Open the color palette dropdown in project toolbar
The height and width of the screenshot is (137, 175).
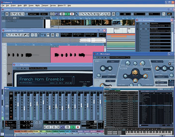(x=169, y=14)
